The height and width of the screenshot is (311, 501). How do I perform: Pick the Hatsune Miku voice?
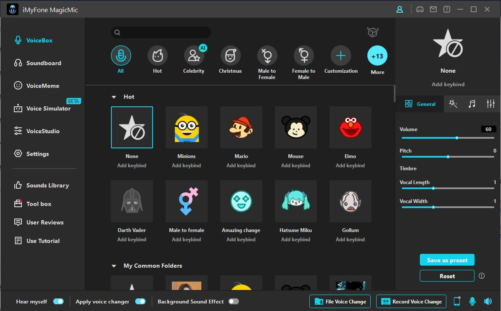click(x=296, y=201)
